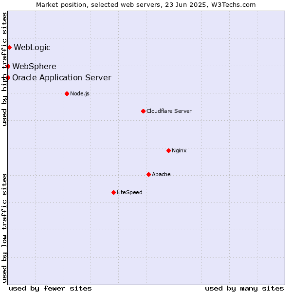Select the 'WebLogic' label text
Screen dimensions: 292x292
click(32, 48)
